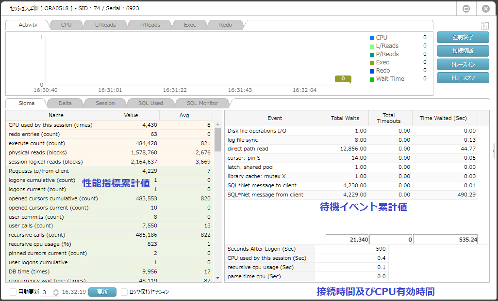Click the L/Reads legend color square
Screen dimensions: 498x301
coord(372,46)
